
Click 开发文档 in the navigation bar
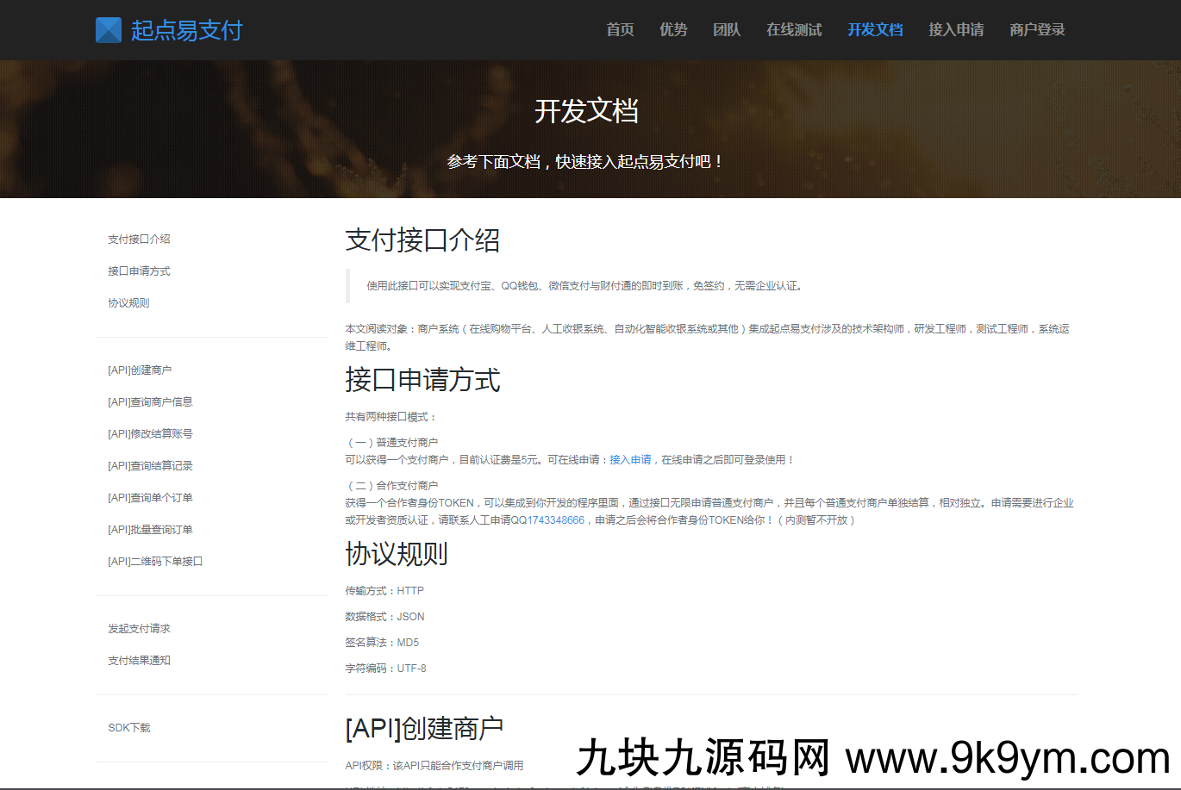tap(875, 30)
